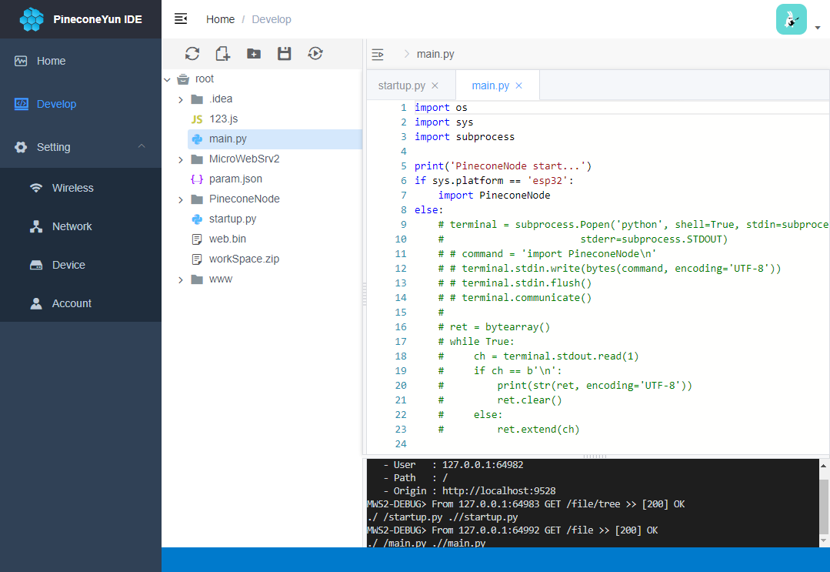The width and height of the screenshot is (830, 572).
Task: Click the run script icon
Action: pos(315,53)
